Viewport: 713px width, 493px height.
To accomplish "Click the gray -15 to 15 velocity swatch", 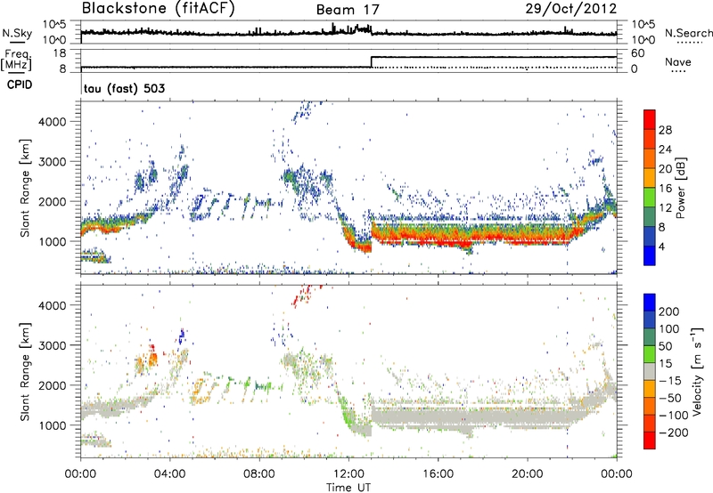I will point(650,371).
